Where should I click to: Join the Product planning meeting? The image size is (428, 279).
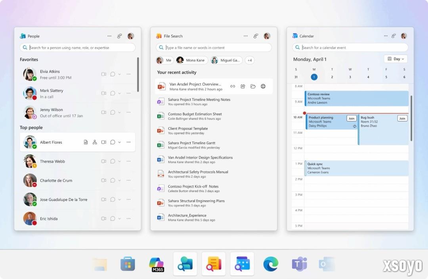click(x=351, y=118)
